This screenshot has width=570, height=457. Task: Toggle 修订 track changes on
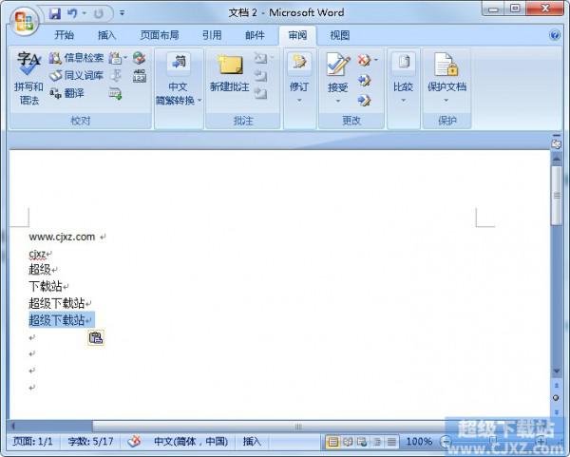pos(299,65)
